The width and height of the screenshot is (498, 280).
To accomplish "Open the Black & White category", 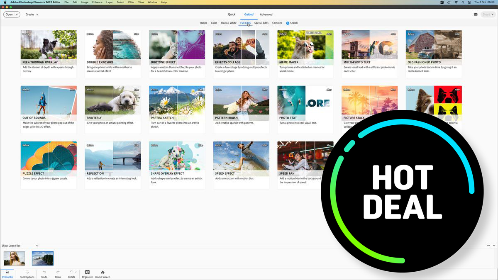I will pyautogui.click(x=228, y=23).
